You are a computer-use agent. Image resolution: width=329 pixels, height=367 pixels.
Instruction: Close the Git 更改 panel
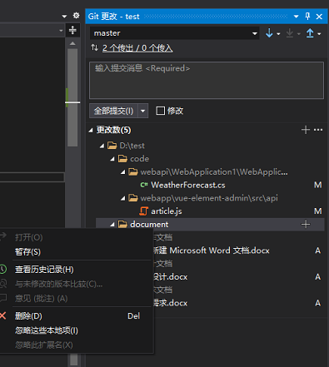[x=319, y=17]
